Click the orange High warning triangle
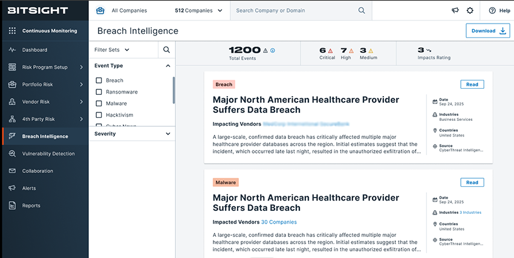514x258 pixels. (x=351, y=51)
